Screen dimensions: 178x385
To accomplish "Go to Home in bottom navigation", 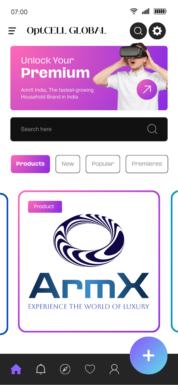I will coord(16,369).
